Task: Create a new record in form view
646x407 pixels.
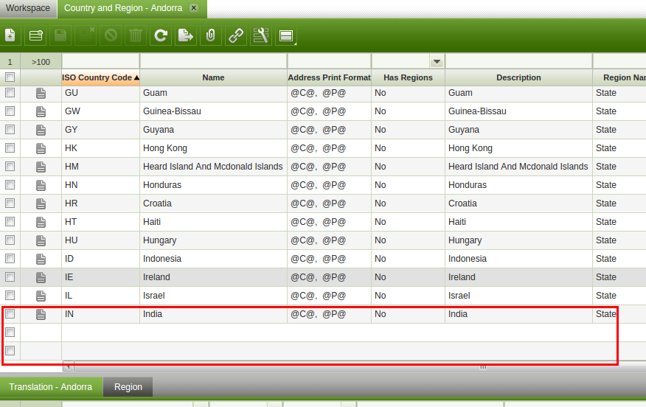Action: (10, 35)
